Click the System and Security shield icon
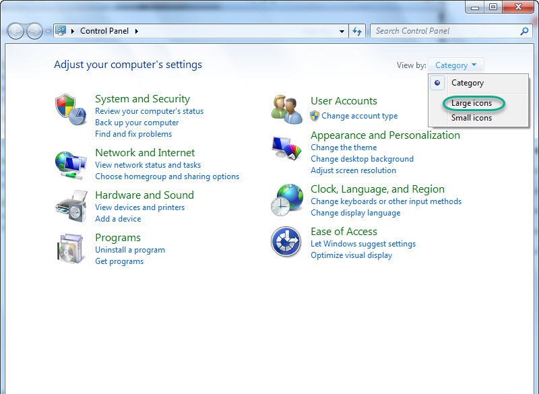The height and width of the screenshot is (394, 539). [x=71, y=110]
